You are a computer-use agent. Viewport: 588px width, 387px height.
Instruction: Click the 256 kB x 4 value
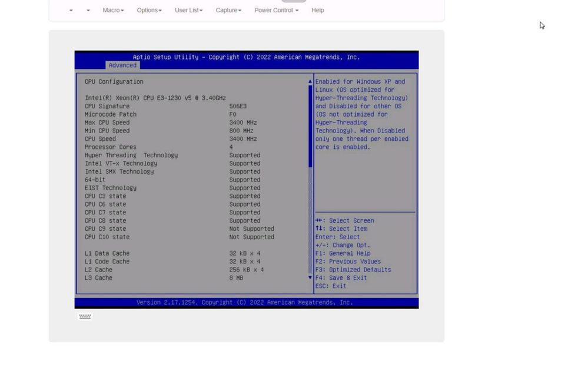point(247,270)
